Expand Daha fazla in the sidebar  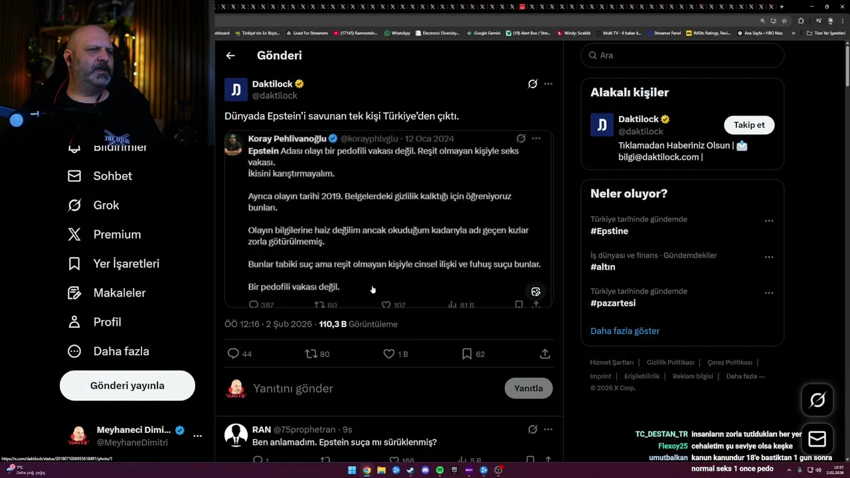pyautogui.click(x=109, y=351)
